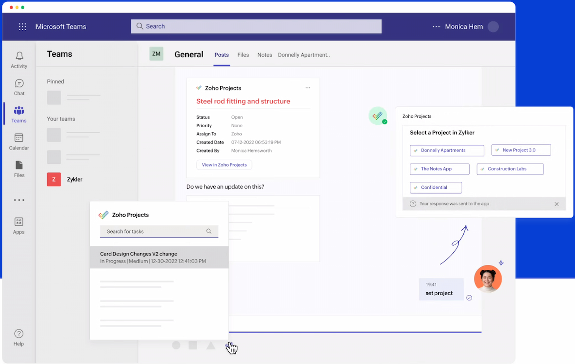Click the woman's profile photo
Image resolution: width=575 pixels, height=364 pixels.
click(488, 279)
